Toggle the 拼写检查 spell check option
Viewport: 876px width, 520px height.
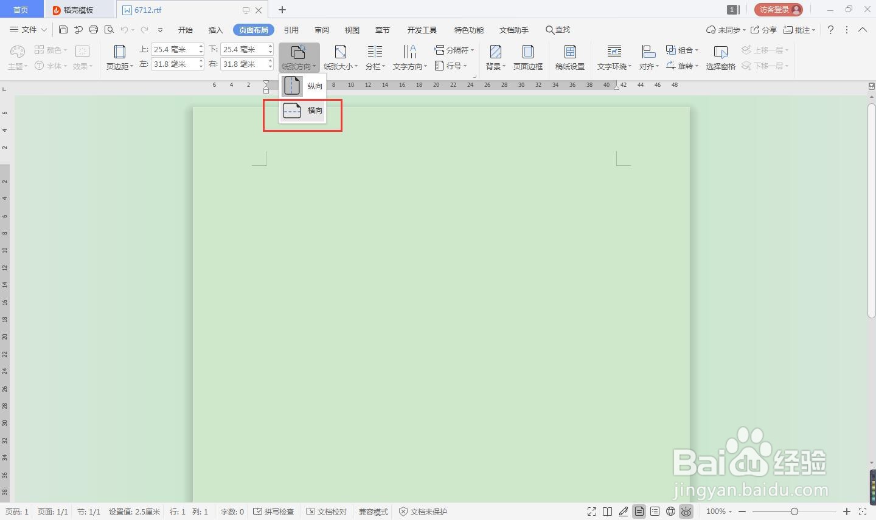[x=274, y=511]
